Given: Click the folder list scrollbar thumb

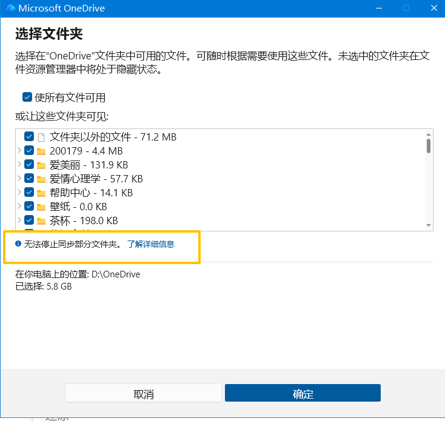Looking at the screenshot, I should click(429, 146).
